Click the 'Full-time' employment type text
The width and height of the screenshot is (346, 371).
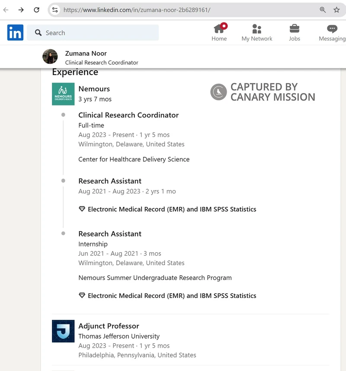(91, 125)
